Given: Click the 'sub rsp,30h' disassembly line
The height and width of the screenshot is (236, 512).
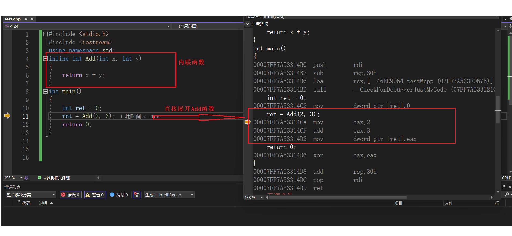Looking at the screenshot, I should [315, 73].
